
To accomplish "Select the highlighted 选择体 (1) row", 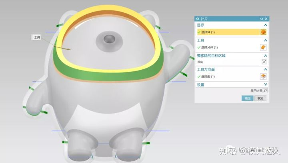I will point(228,32).
